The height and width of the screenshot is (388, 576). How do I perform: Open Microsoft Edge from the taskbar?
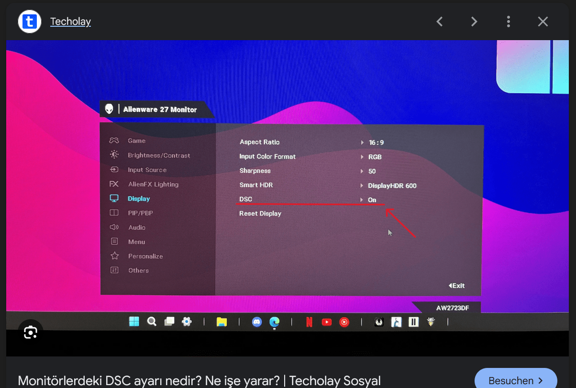pyautogui.click(x=274, y=323)
